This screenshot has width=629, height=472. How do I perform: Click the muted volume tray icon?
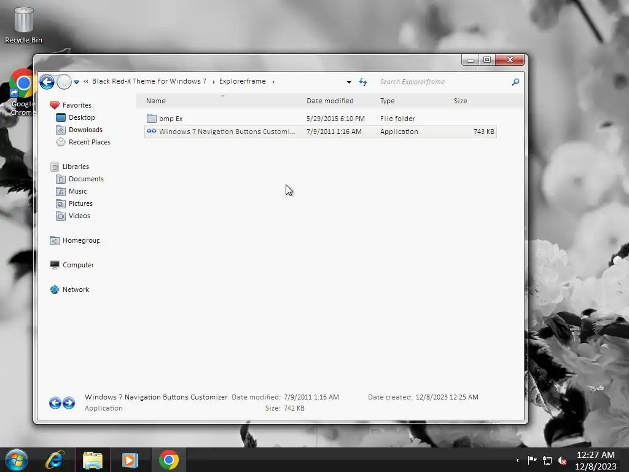562,460
